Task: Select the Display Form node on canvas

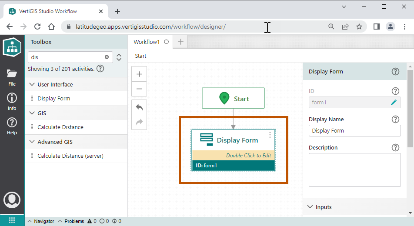Action: point(233,150)
